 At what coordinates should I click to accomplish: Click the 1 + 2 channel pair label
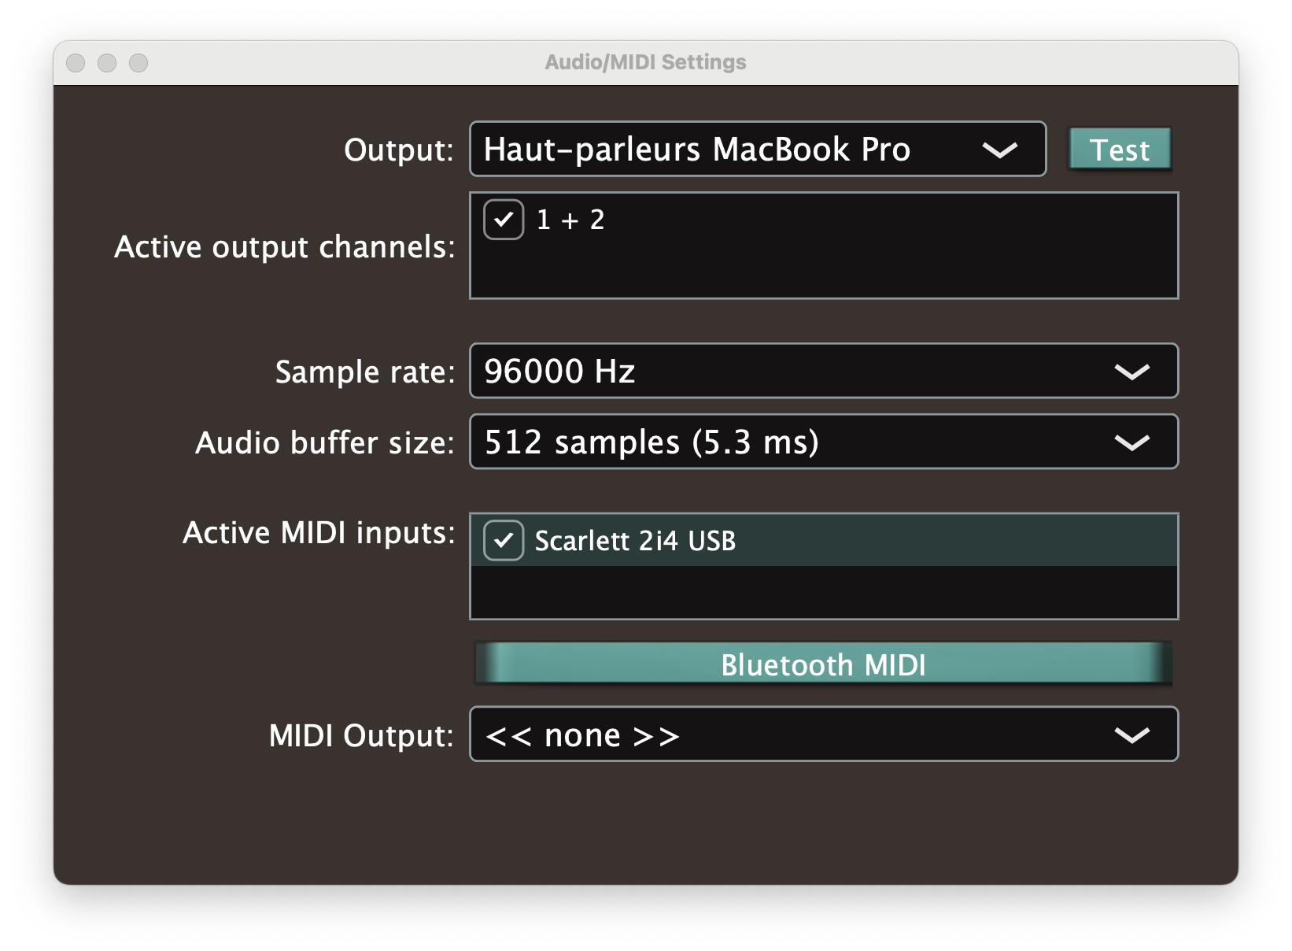click(570, 220)
